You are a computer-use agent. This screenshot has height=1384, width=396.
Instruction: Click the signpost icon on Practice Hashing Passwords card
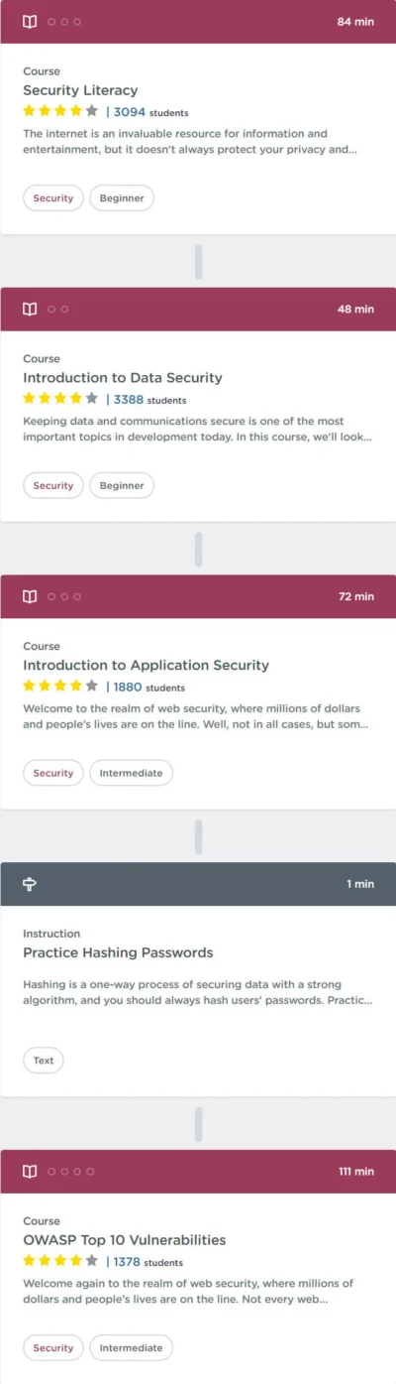tap(30, 884)
